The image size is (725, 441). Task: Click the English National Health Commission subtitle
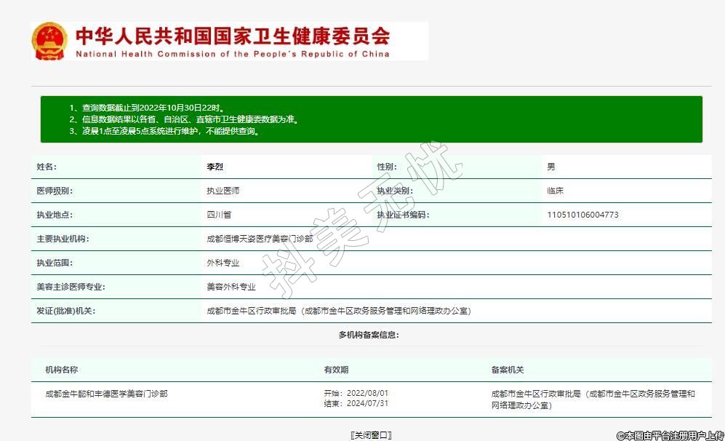233,54
